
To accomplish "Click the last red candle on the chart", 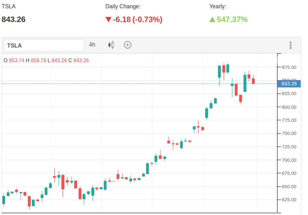I will pyautogui.click(x=253, y=81).
